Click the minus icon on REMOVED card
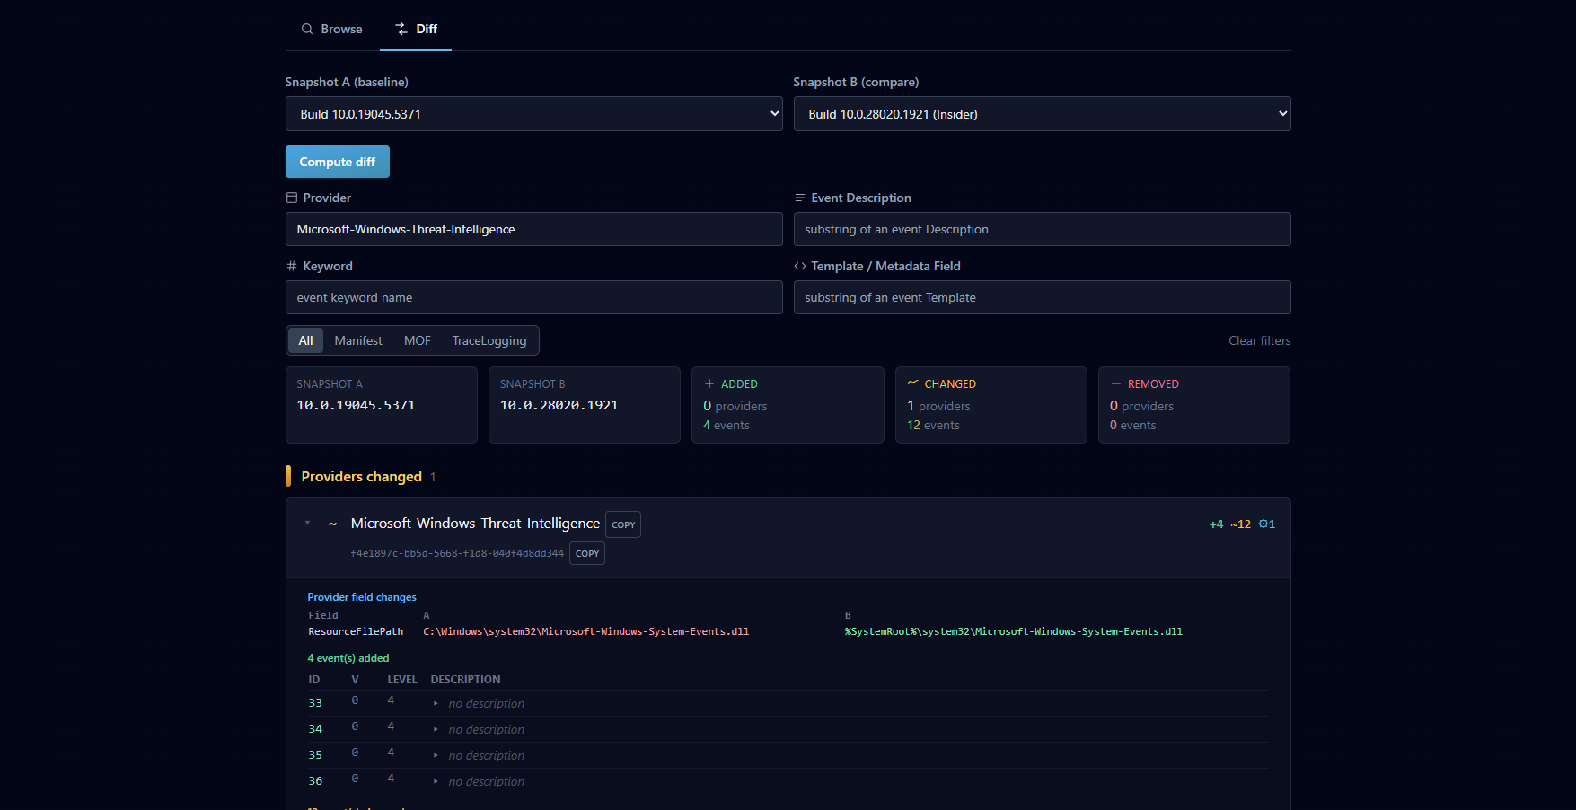 pyautogui.click(x=1116, y=383)
